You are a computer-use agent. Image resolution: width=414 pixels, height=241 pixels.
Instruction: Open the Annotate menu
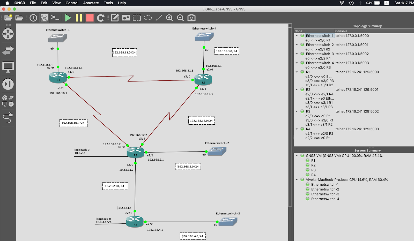(91, 3)
